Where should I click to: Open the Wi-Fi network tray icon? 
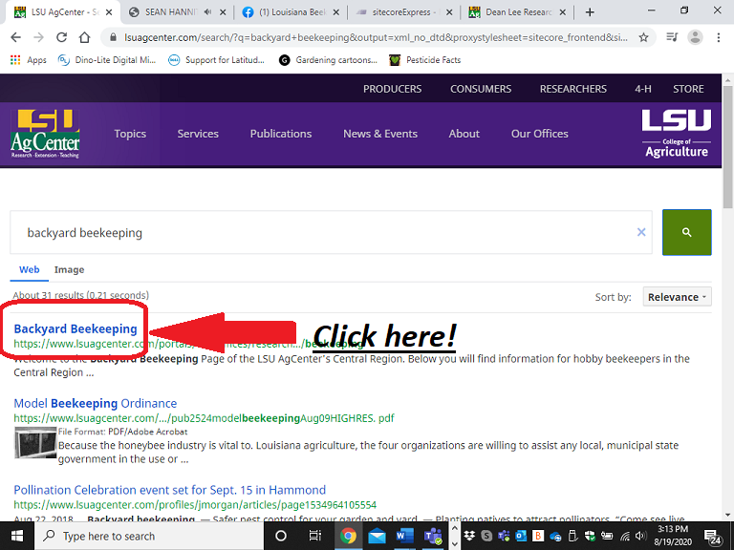(x=625, y=536)
